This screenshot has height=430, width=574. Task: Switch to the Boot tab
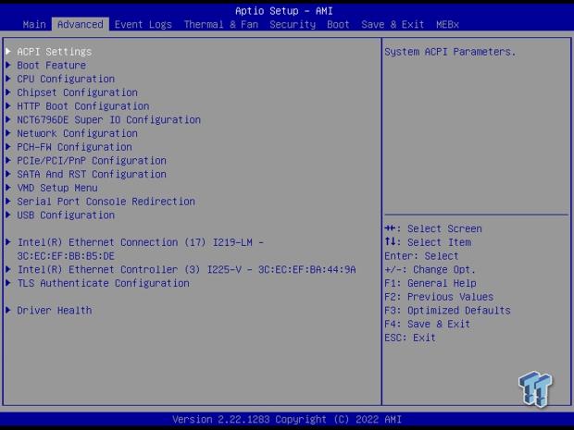pyautogui.click(x=338, y=24)
